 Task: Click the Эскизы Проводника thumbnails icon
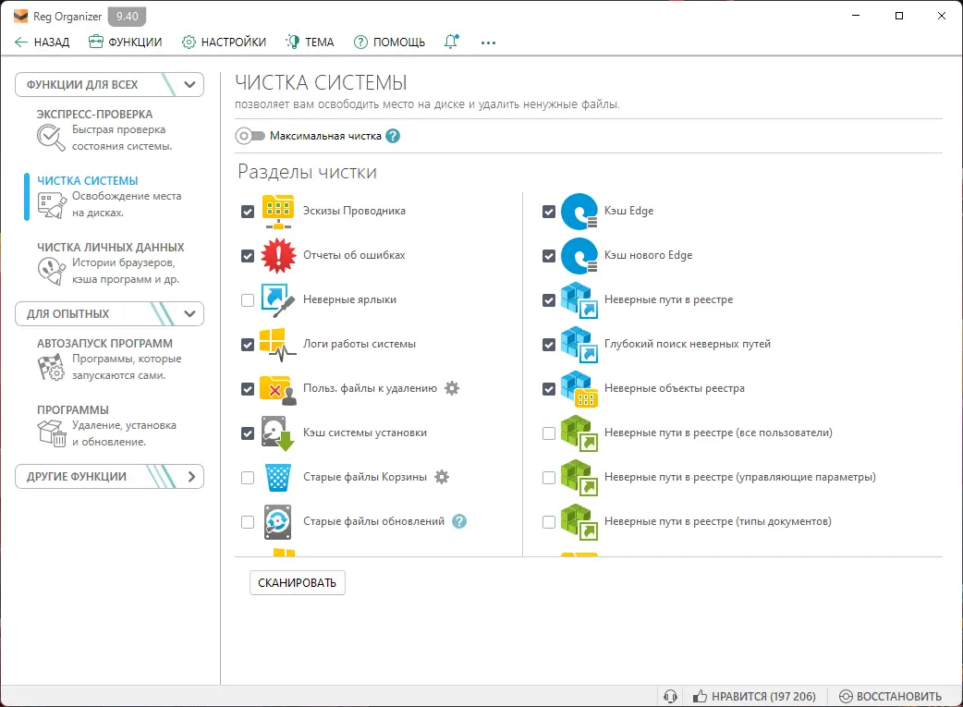[x=278, y=212]
